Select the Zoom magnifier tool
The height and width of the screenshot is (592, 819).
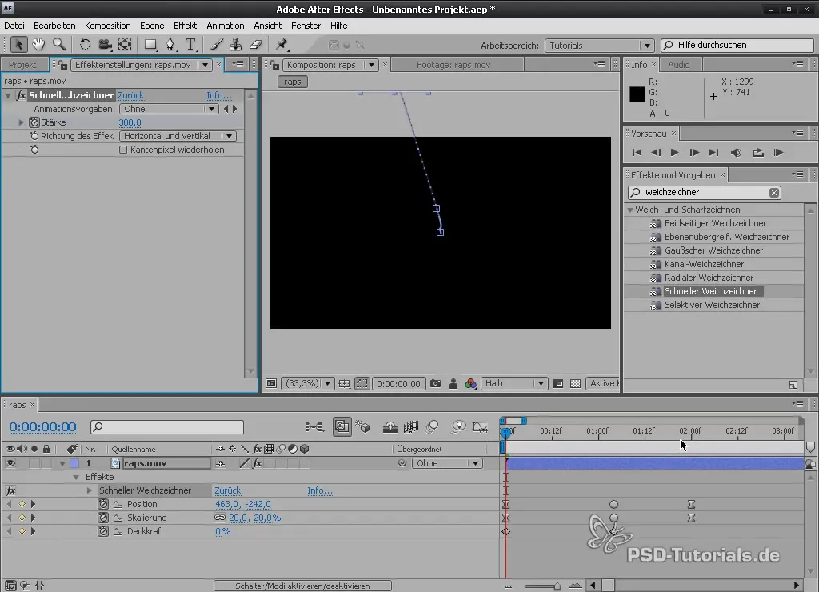click(58, 45)
